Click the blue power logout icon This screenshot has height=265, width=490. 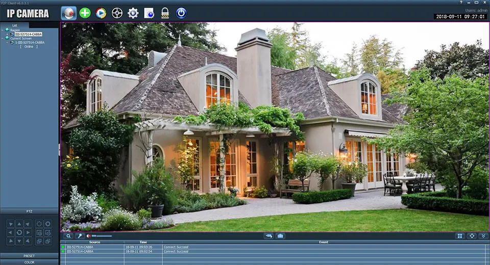(x=181, y=13)
